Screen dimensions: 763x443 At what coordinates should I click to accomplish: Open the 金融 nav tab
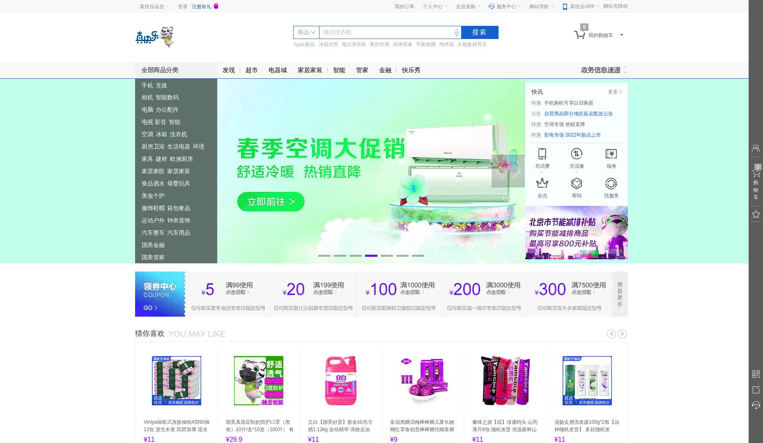[385, 70]
